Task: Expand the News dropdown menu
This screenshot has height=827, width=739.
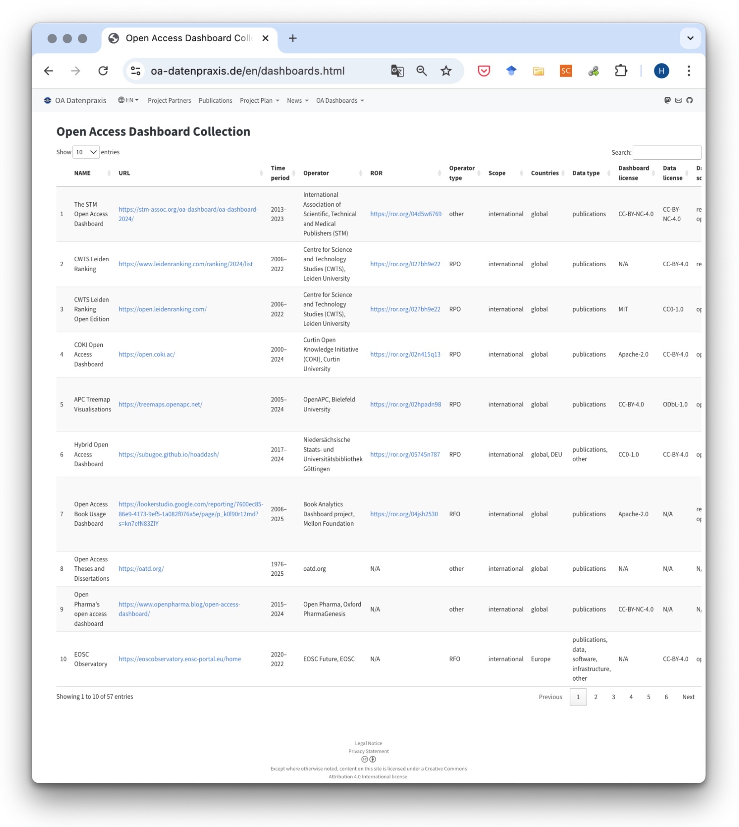Action: coord(298,101)
